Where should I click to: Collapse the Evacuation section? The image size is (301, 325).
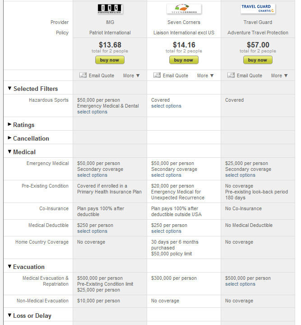pos(26,267)
